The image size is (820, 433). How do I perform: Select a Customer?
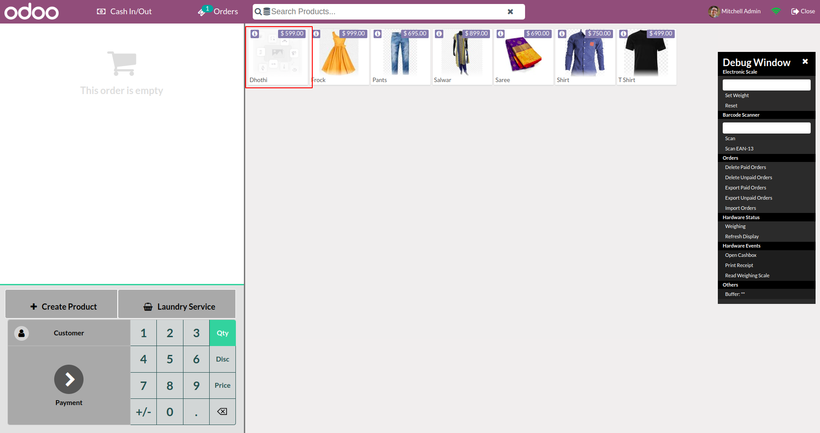tap(69, 333)
